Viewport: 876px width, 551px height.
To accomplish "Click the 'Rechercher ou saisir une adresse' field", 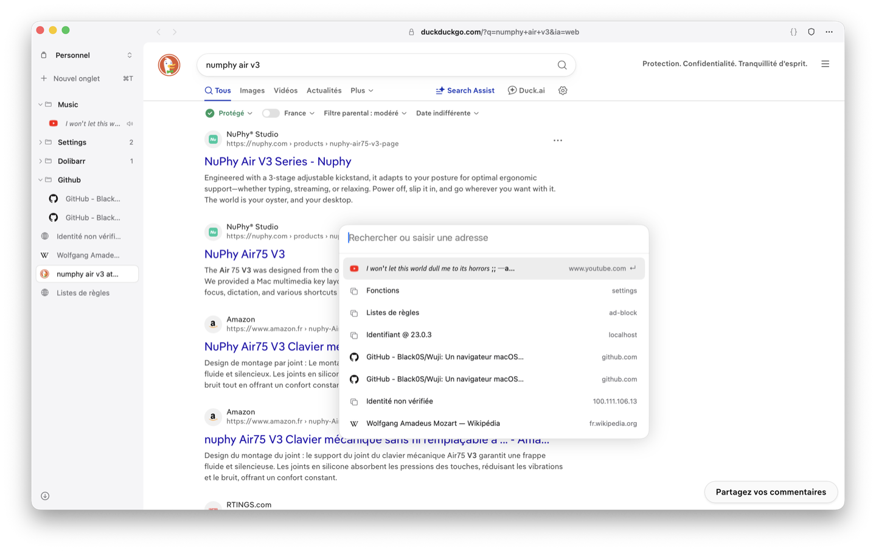I will [x=494, y=238].
